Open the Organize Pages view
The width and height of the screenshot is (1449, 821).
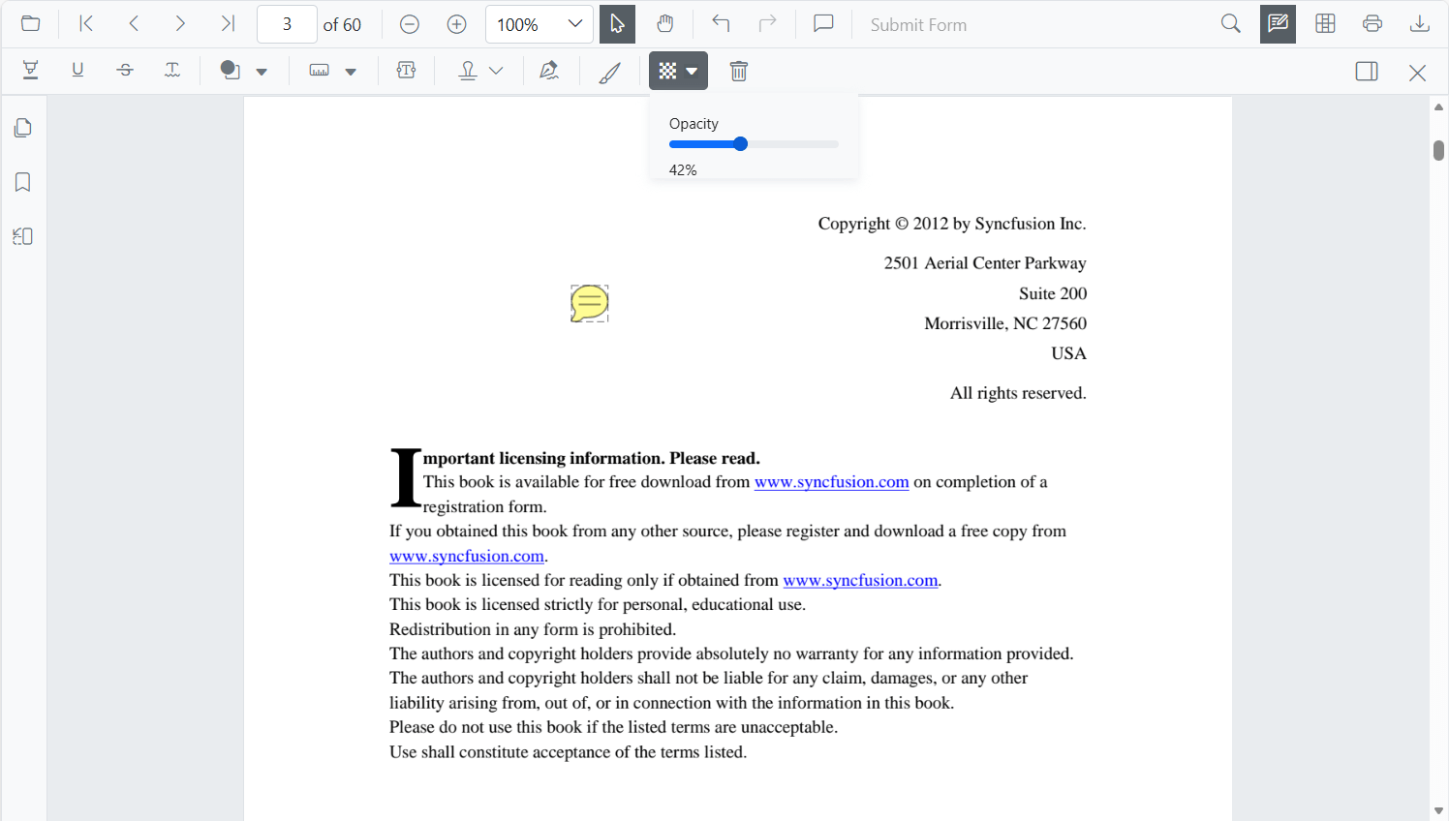[1325, 23]
